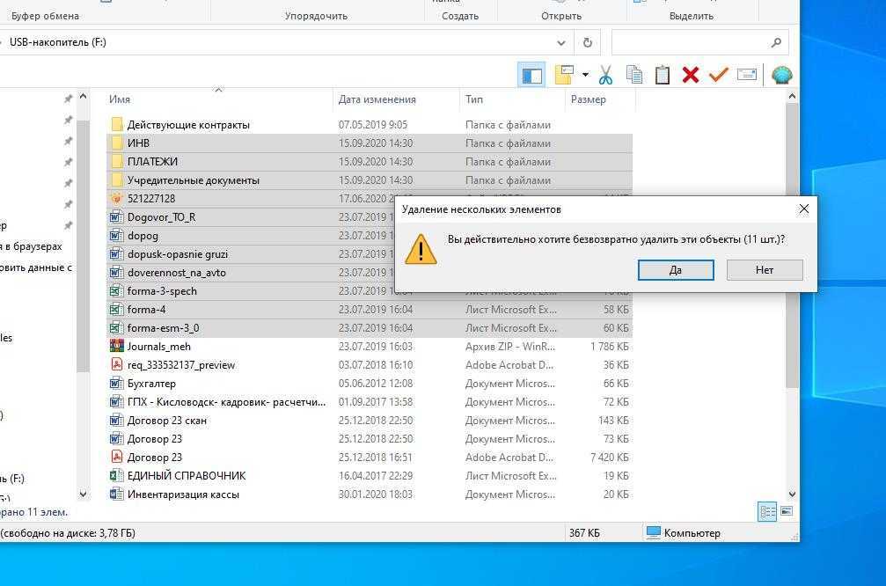Open address bar history dropdown

[561, 42]
